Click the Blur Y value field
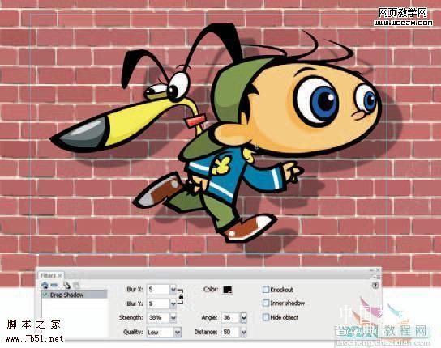 pos(158,303)
